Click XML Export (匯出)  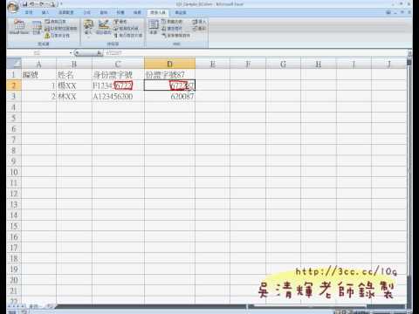pyautogui.click(x=199, y=28)
